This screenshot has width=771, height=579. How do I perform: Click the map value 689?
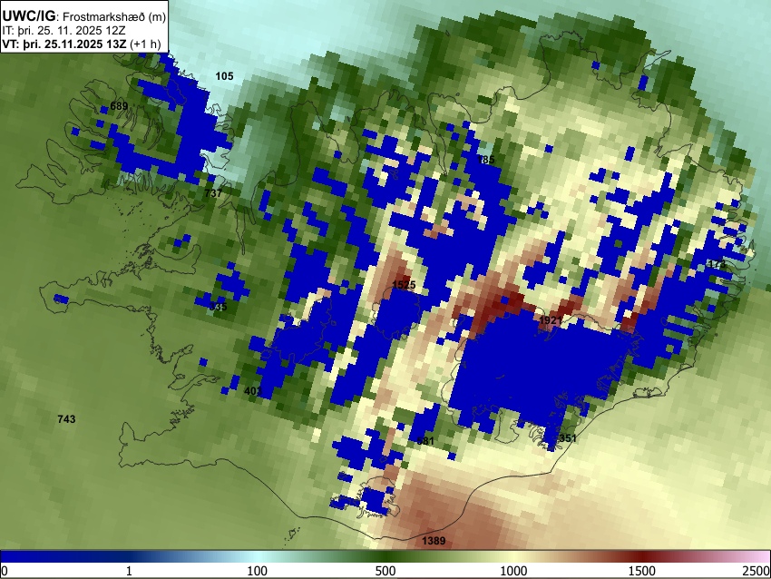119,106
